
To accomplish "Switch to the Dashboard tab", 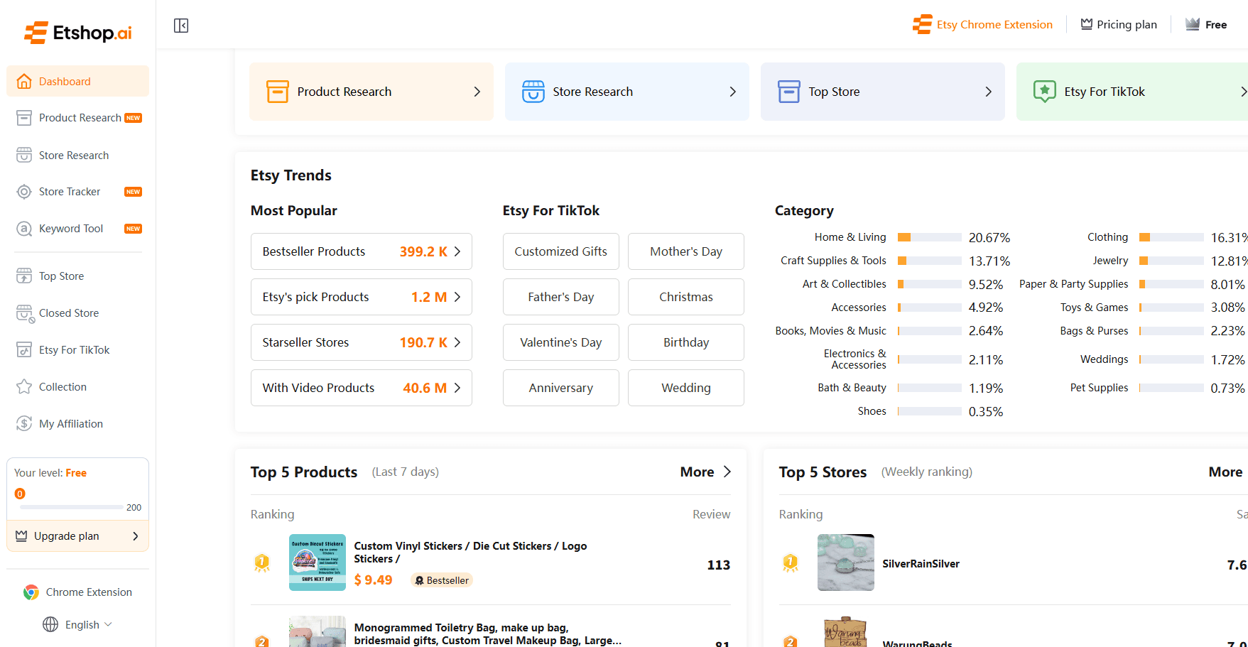I will pos(64,81).
